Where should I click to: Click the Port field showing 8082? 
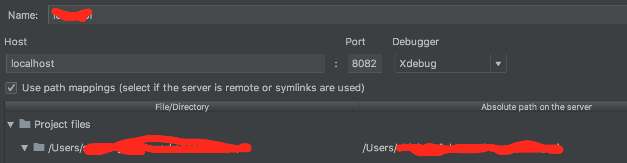click(x=365, y=64)
